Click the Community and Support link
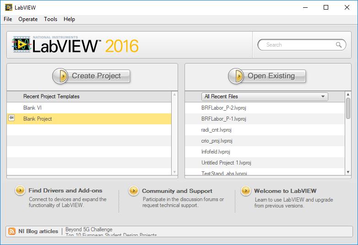The height and width of the screenshot is (245, 358). click(177, 191)
